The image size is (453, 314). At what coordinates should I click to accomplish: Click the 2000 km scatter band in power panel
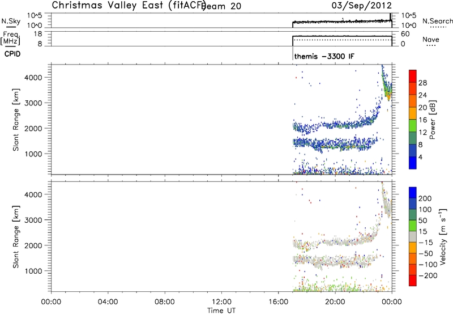tap(335, 125)
